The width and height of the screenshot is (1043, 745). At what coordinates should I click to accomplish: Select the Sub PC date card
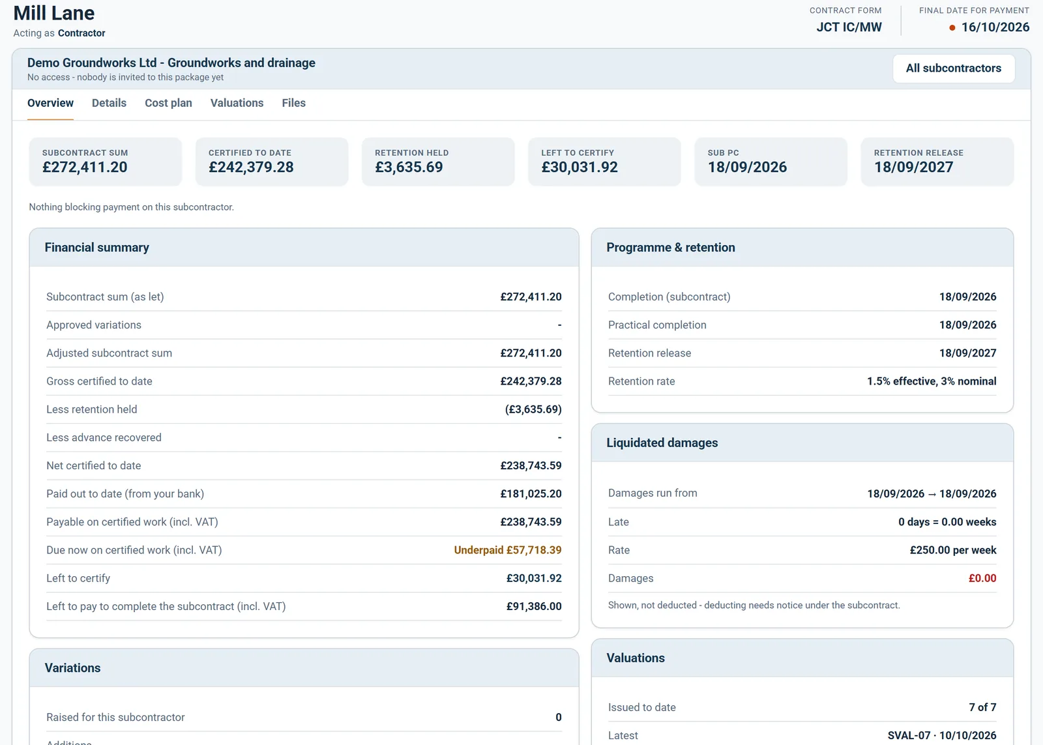click(x=771, y=162)
